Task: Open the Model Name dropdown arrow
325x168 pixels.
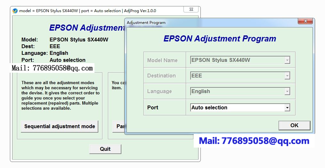Action: click(x=287, y=60)
